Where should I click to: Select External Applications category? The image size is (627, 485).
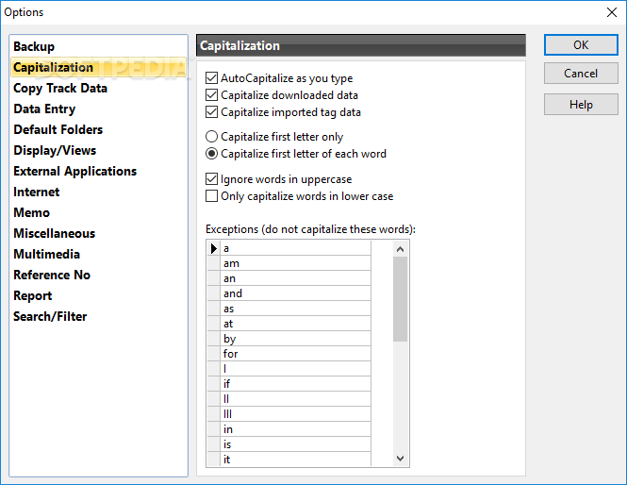tap(75, 171)
